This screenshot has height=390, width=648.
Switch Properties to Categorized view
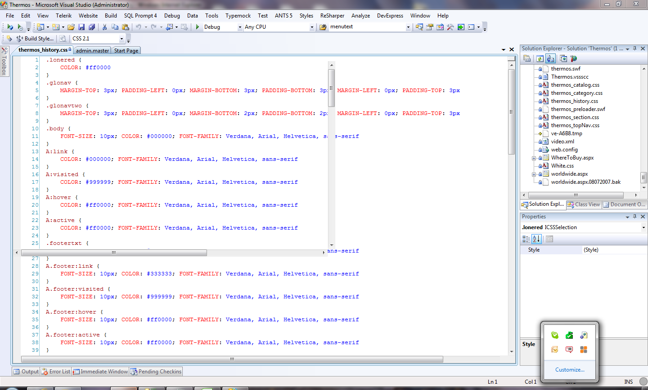(x=526, y=239)
